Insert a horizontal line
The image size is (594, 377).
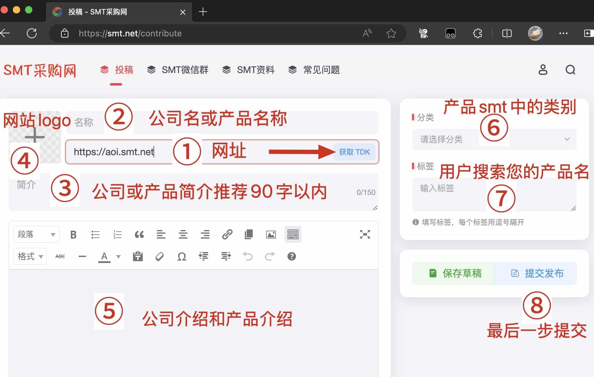tap(82, 256)
